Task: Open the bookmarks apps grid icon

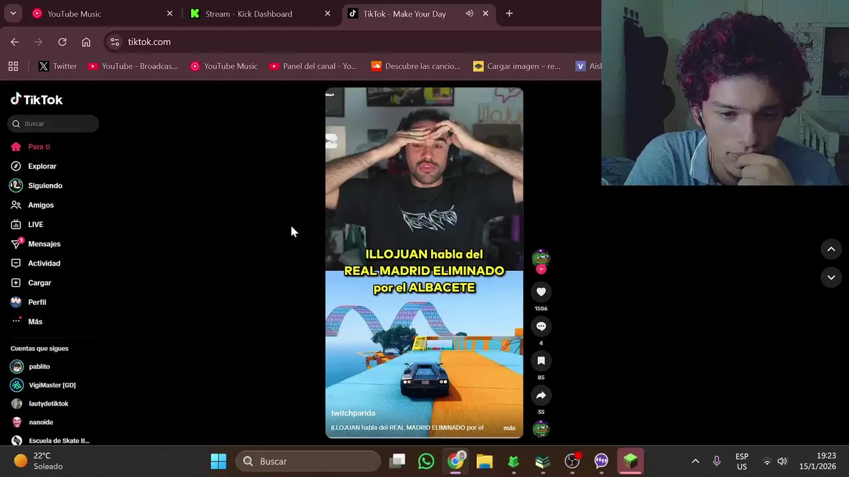Action: (13, 66)
